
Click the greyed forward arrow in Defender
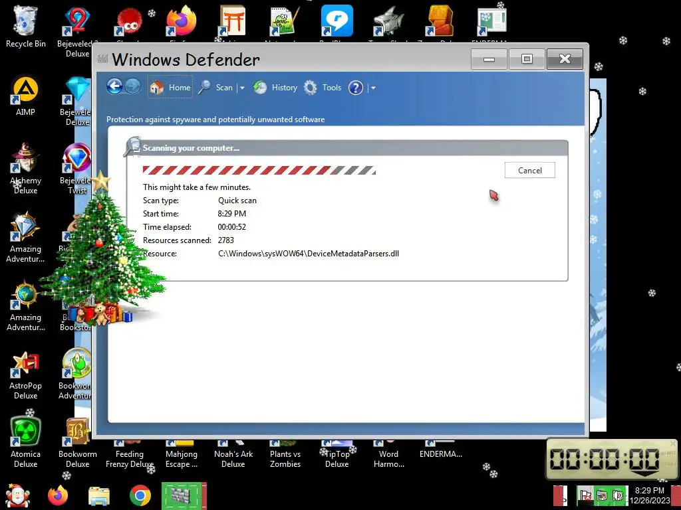pyautogui.click(x=132, y=87)
